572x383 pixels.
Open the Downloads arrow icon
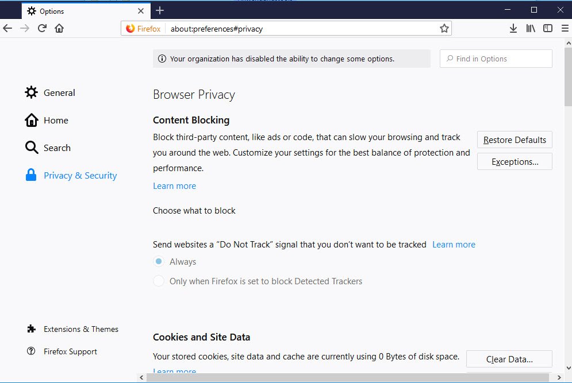(513, 28)
